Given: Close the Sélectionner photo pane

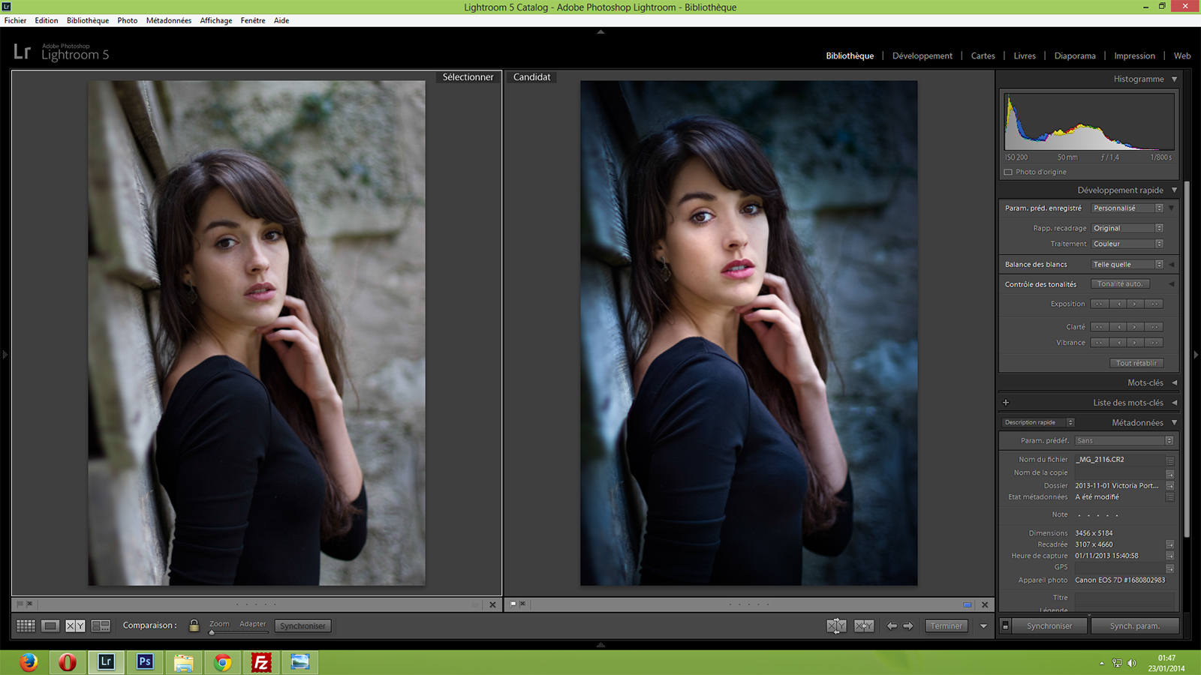Looking at the screenshot, I should pos(492,604).
